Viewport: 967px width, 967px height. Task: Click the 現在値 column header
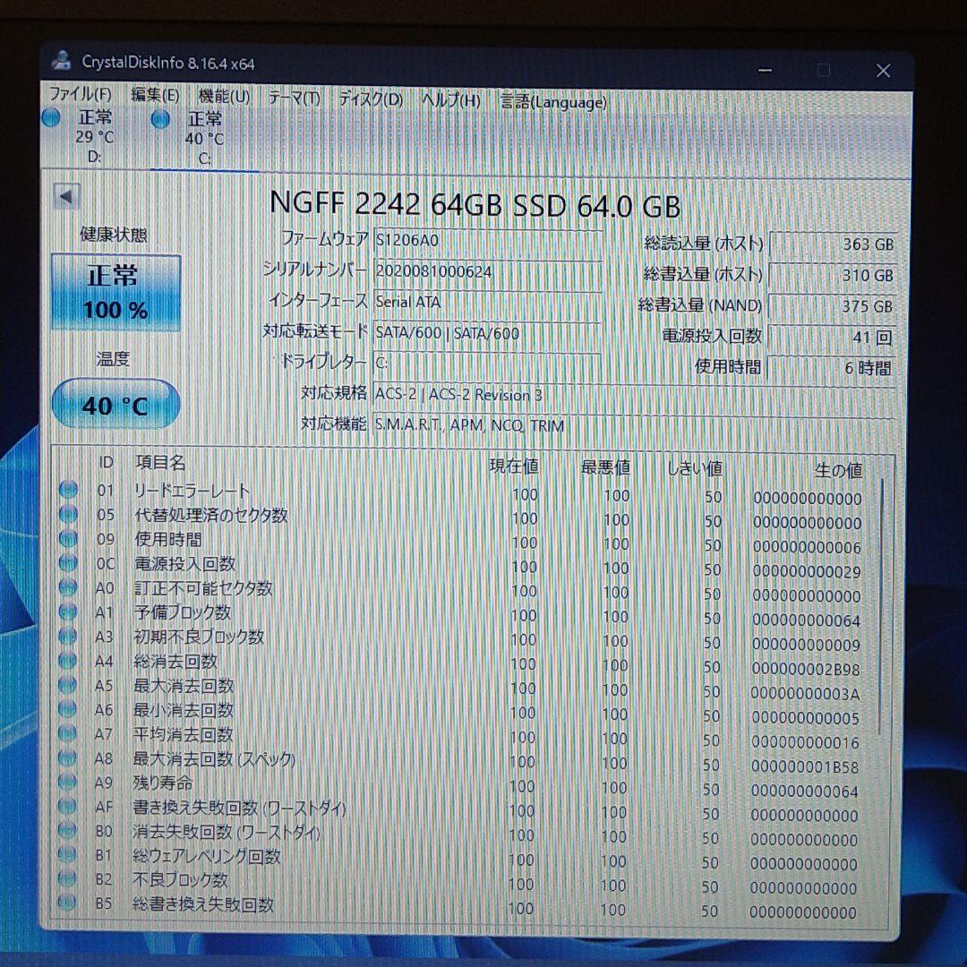coord(514,466)
